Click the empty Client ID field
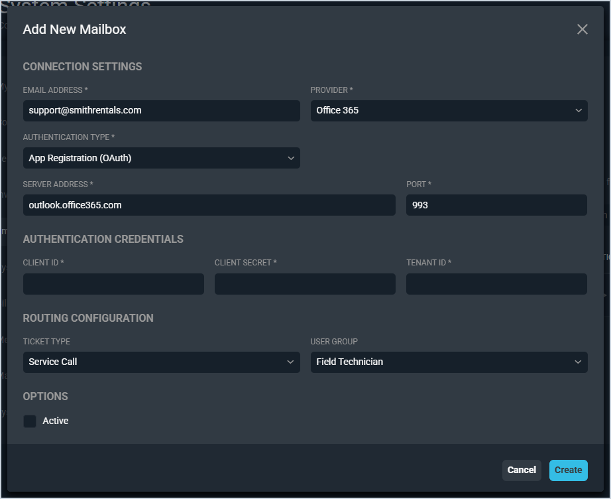Image resolution: width=611 pixels, height=499 pixels. (113, 284)
